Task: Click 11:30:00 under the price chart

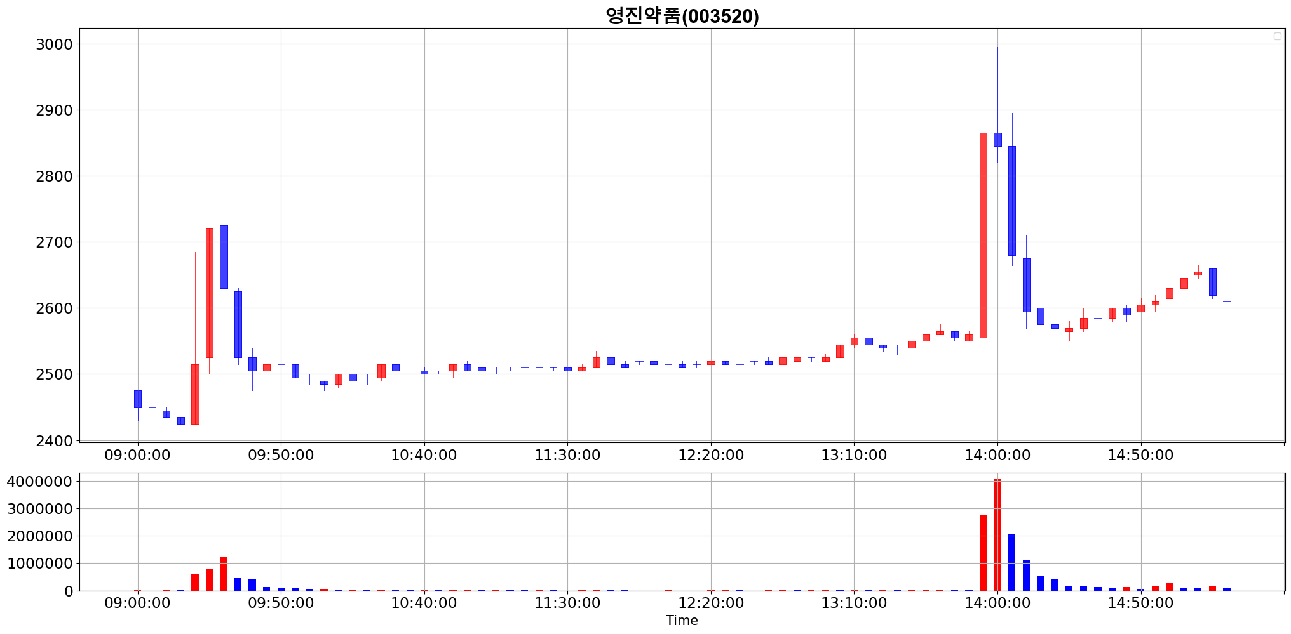Action: (567, 455)
